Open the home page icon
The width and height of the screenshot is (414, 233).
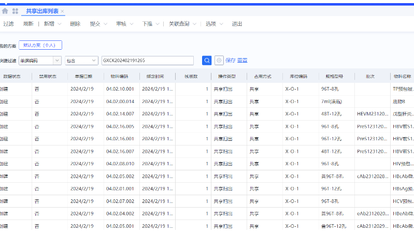(5, 11)
